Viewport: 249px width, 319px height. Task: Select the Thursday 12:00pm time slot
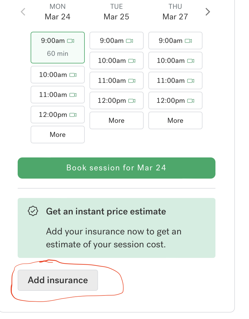(x=175, y=100)
